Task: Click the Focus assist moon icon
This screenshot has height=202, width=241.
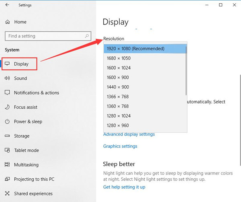Action: pos(7,107)
